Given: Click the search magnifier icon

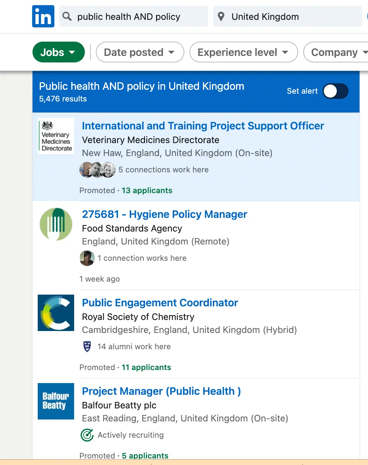Looking at the screenshot, I should (67, 16).
